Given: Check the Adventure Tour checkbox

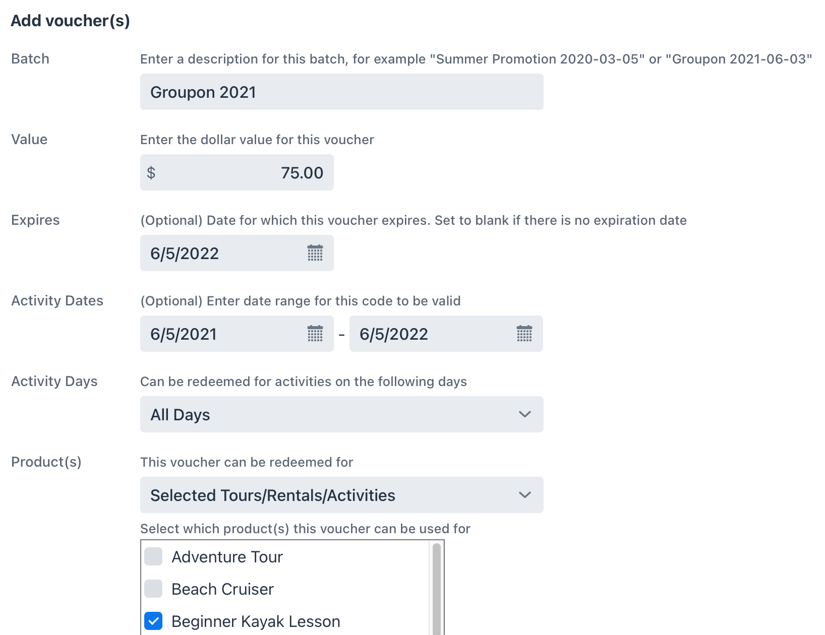Looking at the screenshot, I should (153, 556).
